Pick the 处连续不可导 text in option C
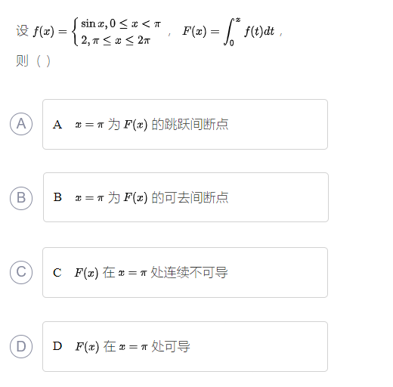393x387 pixels. (189, 272)
